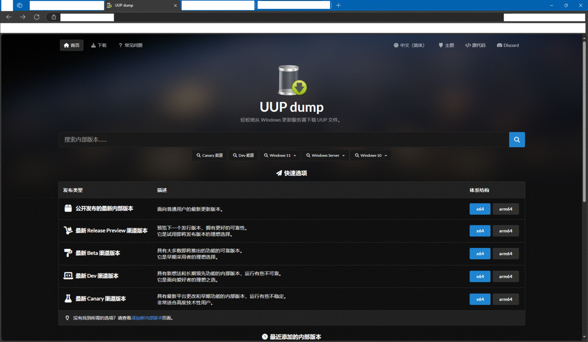Open the 源代码 source code link
The image size is (588, 342).
coord(475,45)
